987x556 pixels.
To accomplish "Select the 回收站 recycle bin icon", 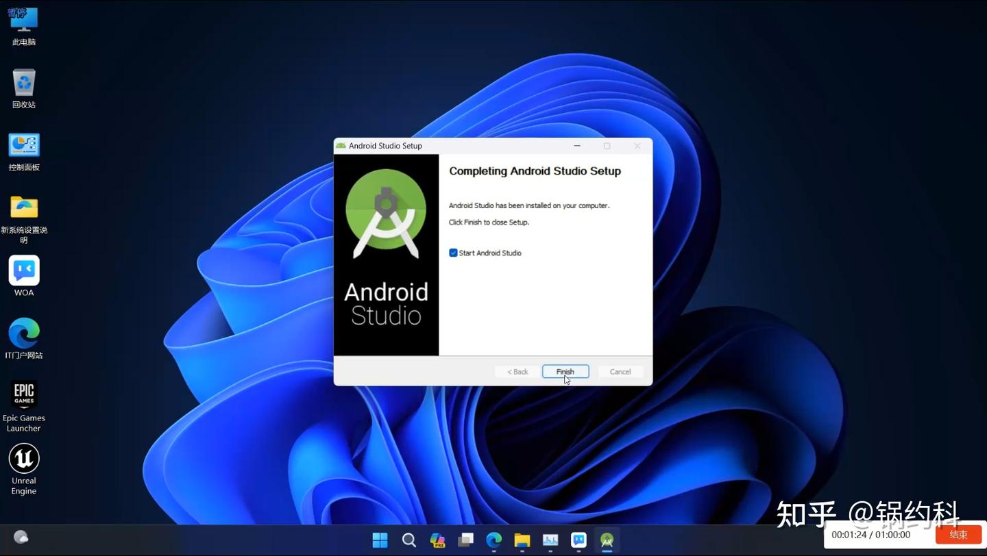I will 24,88.
